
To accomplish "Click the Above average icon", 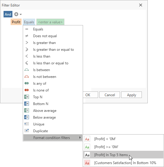I will point(27,111).
